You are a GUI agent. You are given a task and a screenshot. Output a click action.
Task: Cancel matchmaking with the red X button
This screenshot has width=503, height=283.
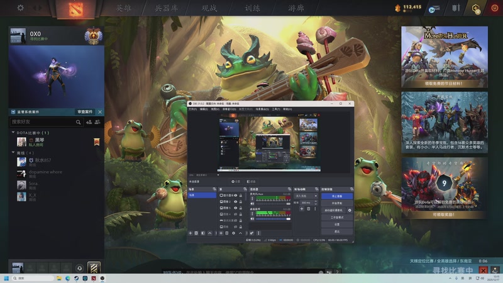(x=483, y=270)
